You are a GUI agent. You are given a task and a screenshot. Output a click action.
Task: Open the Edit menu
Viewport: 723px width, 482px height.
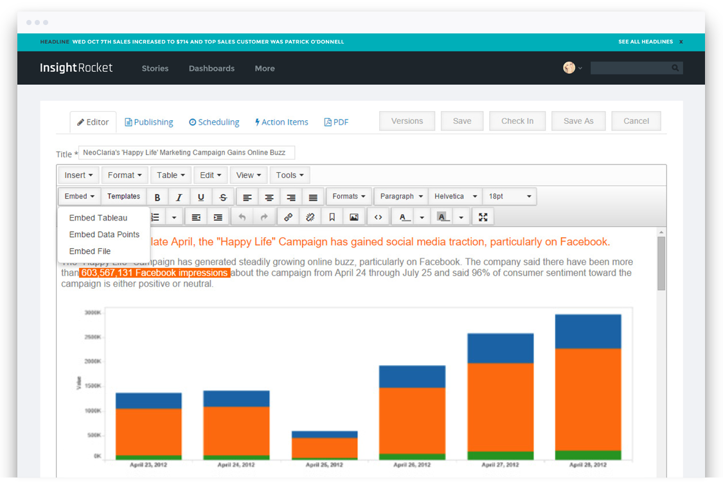tap(210, 175)
